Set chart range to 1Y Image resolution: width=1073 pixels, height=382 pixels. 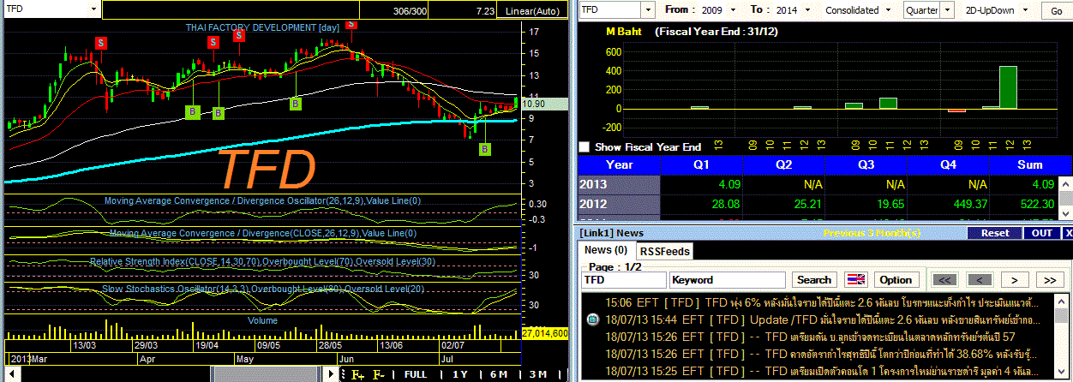click(459, 374)
